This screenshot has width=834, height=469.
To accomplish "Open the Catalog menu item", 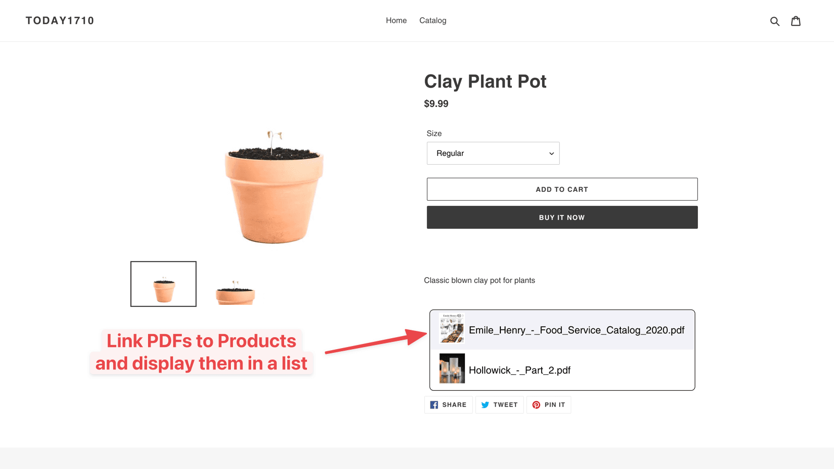I will coord(432,20).
